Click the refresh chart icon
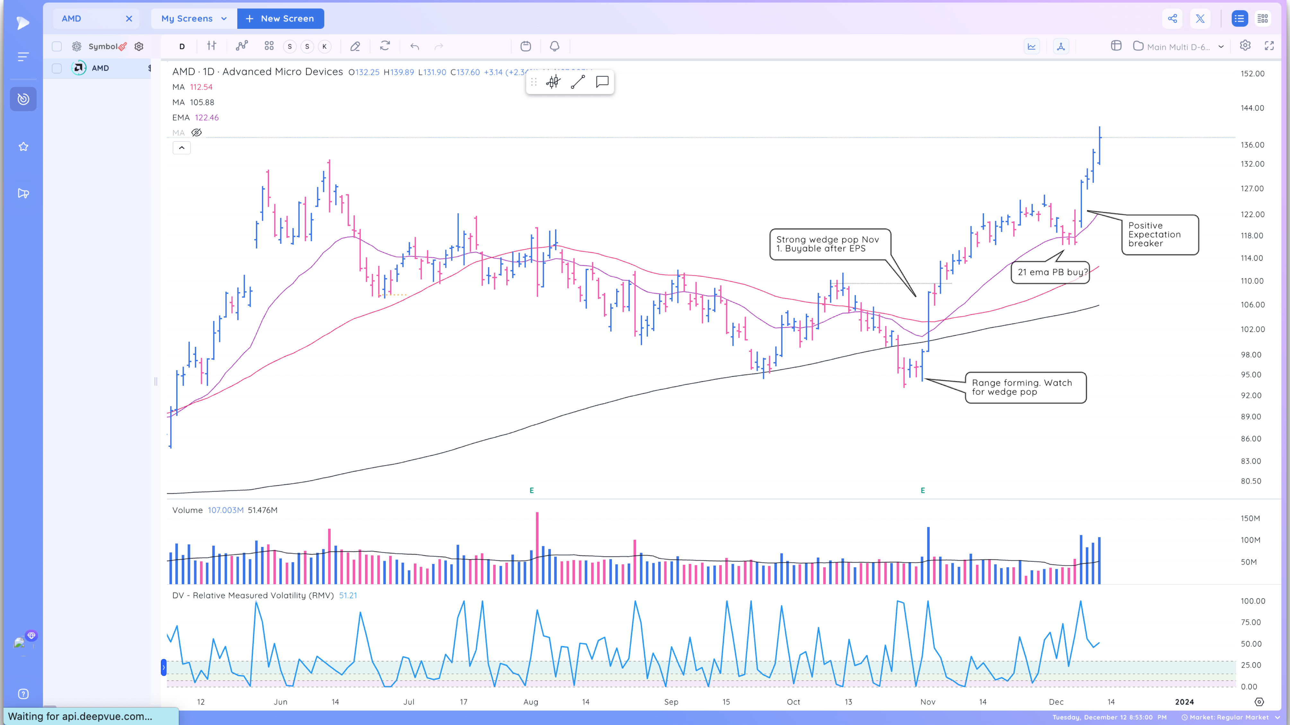This screenshot has width=1290, height=725. [385, 46]
